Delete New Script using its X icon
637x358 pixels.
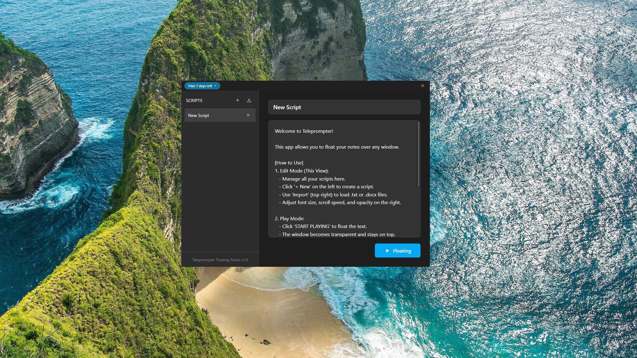click(248, 115)
